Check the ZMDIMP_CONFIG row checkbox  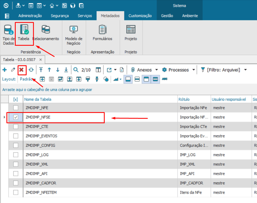pos(16,146)
